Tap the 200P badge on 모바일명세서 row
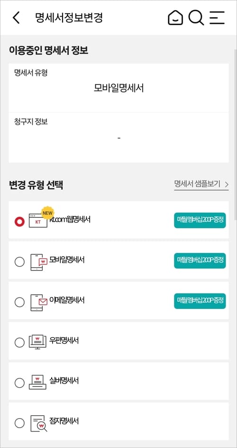The height and width of the screenshot is (448, 237). (x=200, y=261)
